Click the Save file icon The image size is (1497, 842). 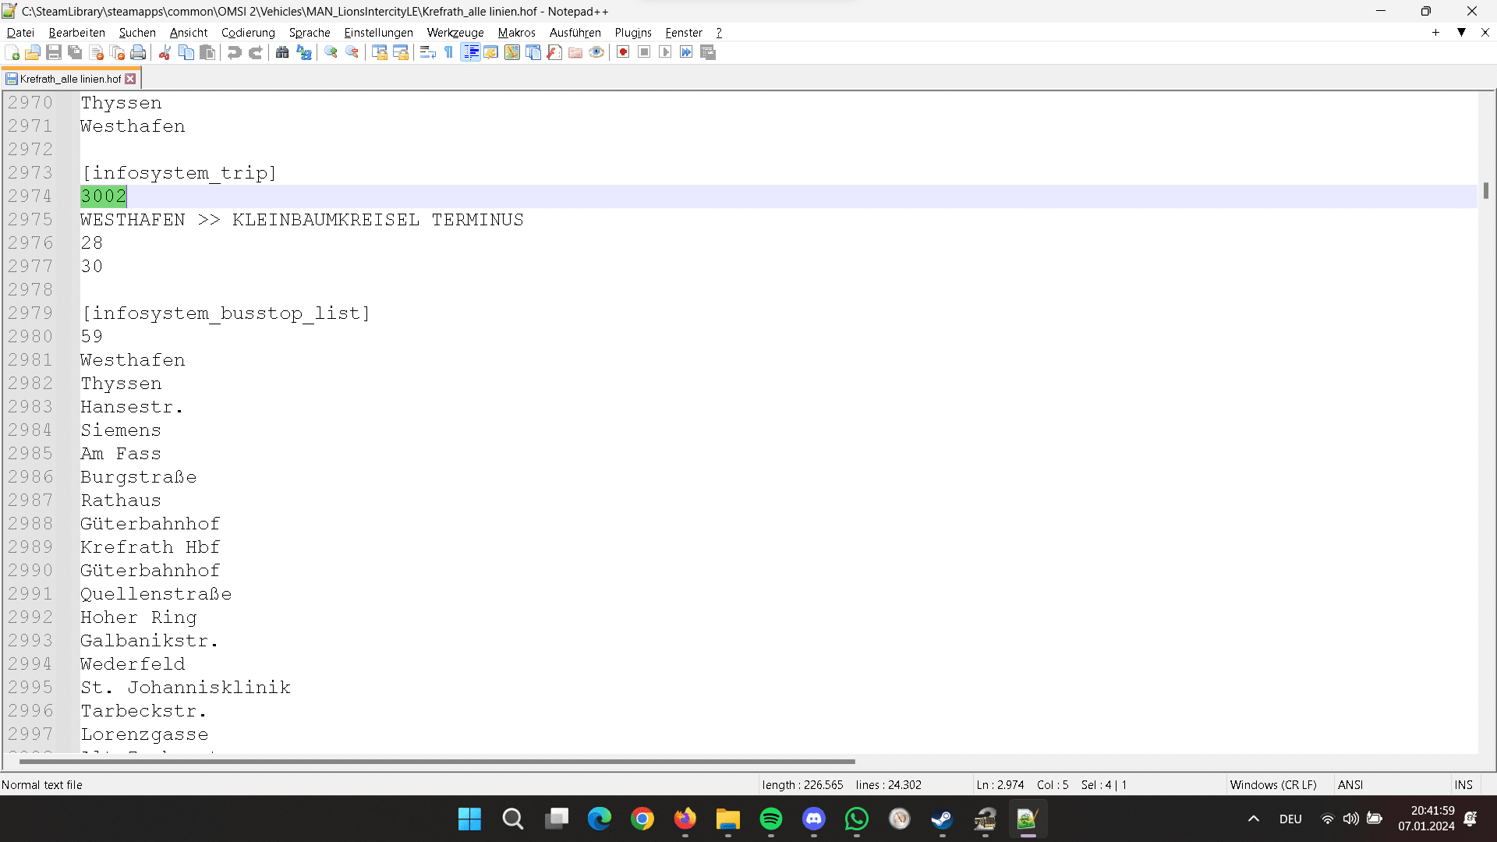(54, 52)
